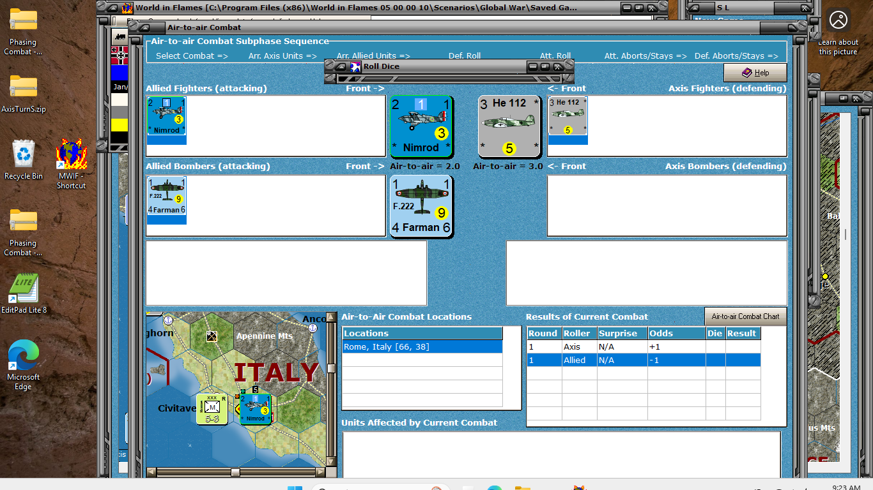Click the map's horizontal scrollbar thumb
This screenshot has height=490, width=873.
click(x=235, y=472)
